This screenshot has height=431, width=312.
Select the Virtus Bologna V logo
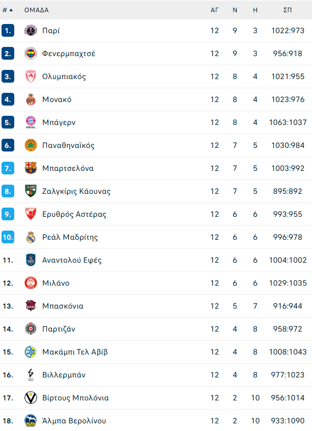31,398
